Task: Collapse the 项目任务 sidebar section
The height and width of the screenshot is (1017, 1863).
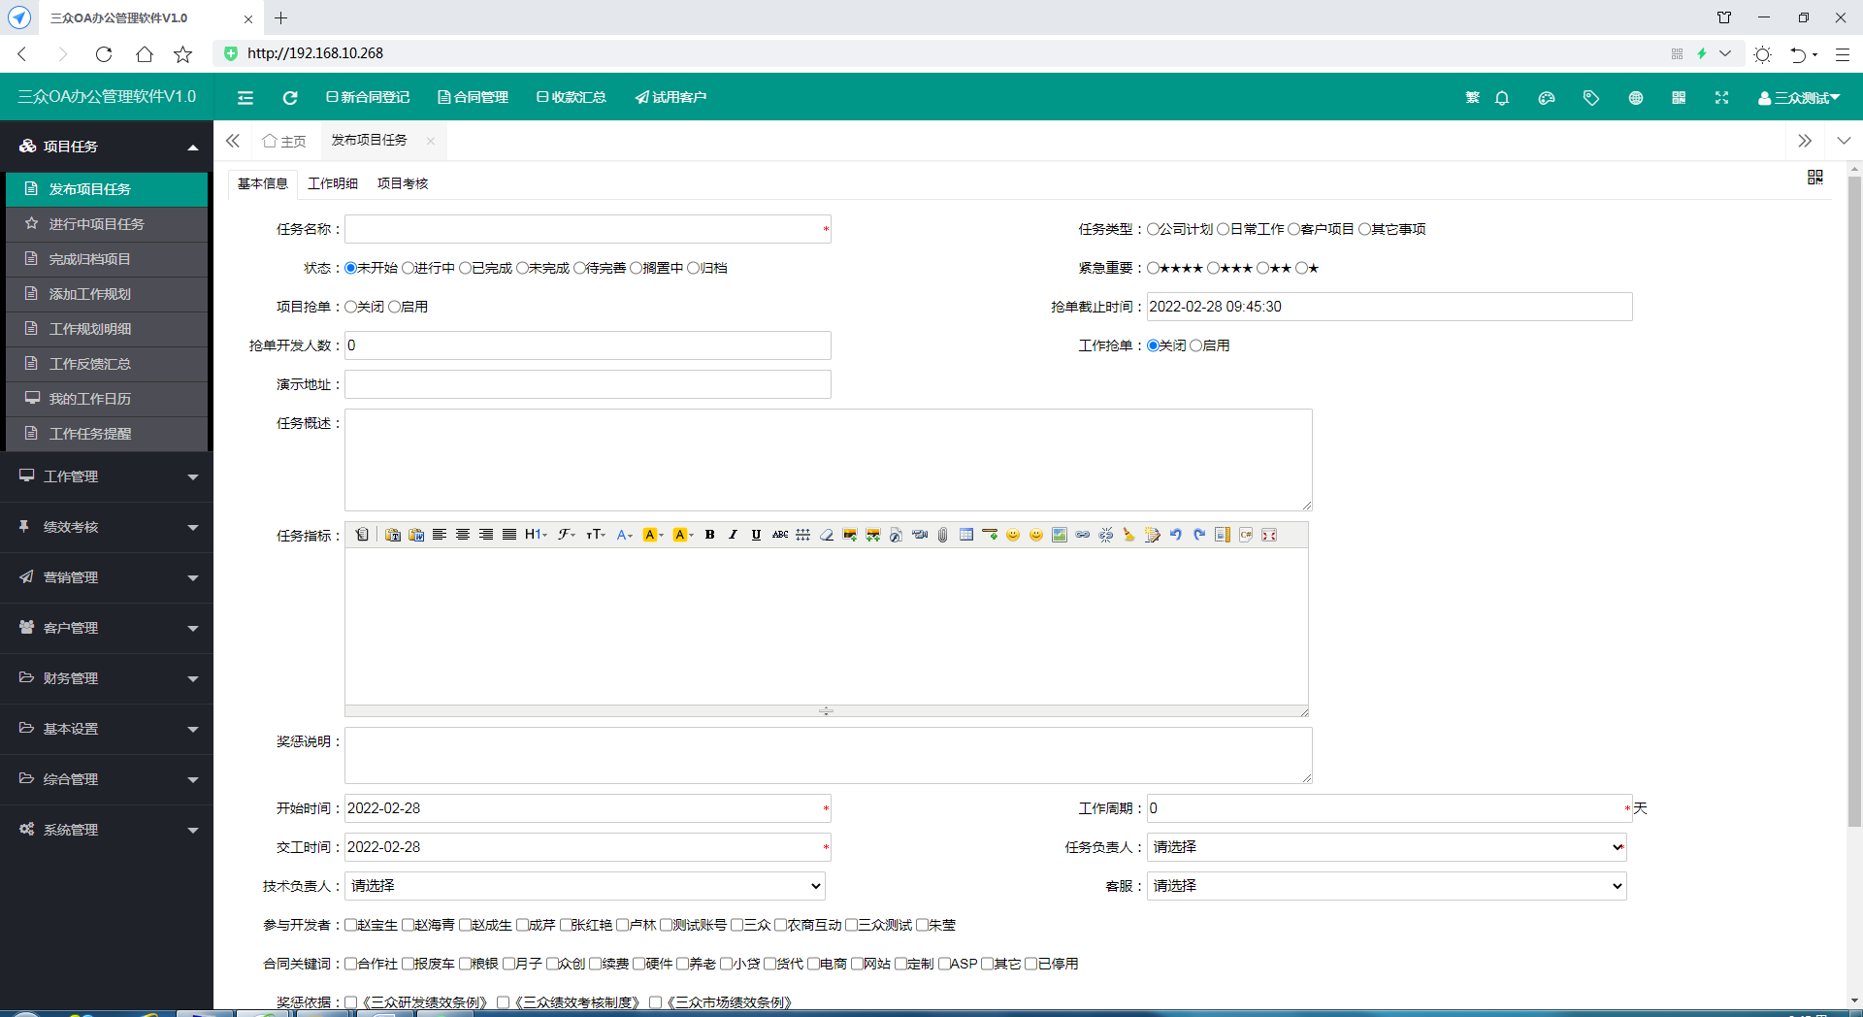Action: pos(107,147)
